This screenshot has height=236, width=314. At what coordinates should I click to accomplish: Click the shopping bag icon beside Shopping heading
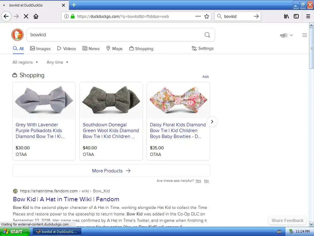coord(15,75)
